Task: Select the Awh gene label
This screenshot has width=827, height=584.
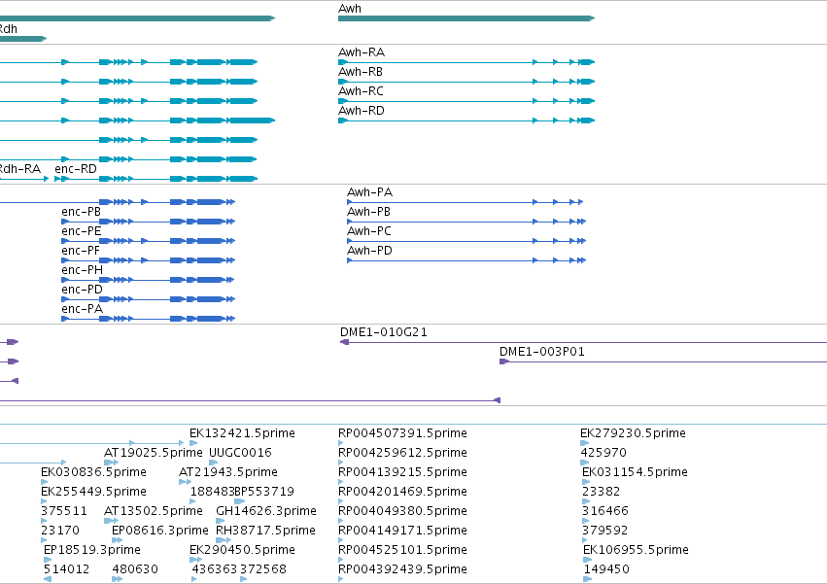Action: click(x=350, y=9)
